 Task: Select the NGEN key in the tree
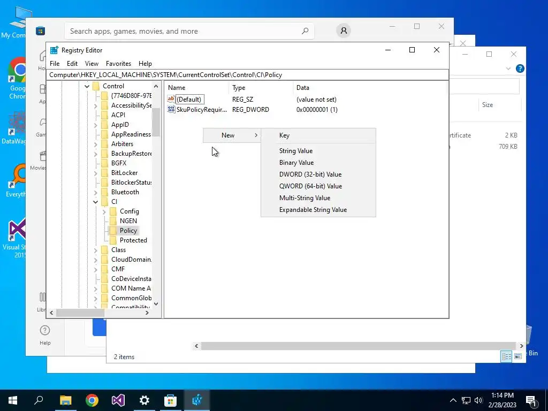(x=128, y=221)
